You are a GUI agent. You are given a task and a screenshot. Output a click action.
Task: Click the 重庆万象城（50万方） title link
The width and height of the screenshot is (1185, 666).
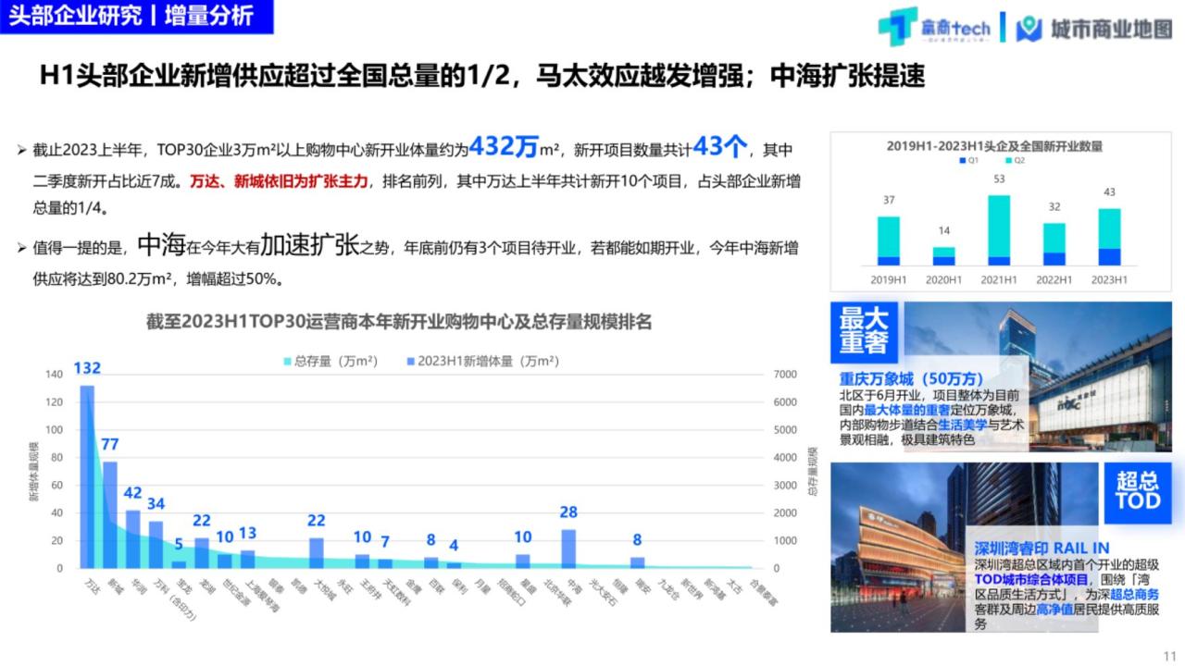(912, 378)
